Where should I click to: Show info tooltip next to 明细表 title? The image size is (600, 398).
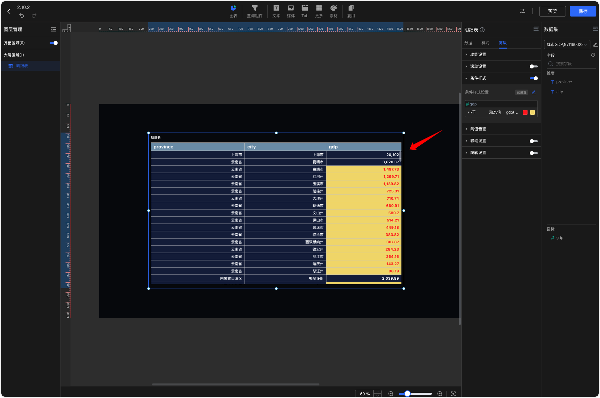(x=482, y=30)
